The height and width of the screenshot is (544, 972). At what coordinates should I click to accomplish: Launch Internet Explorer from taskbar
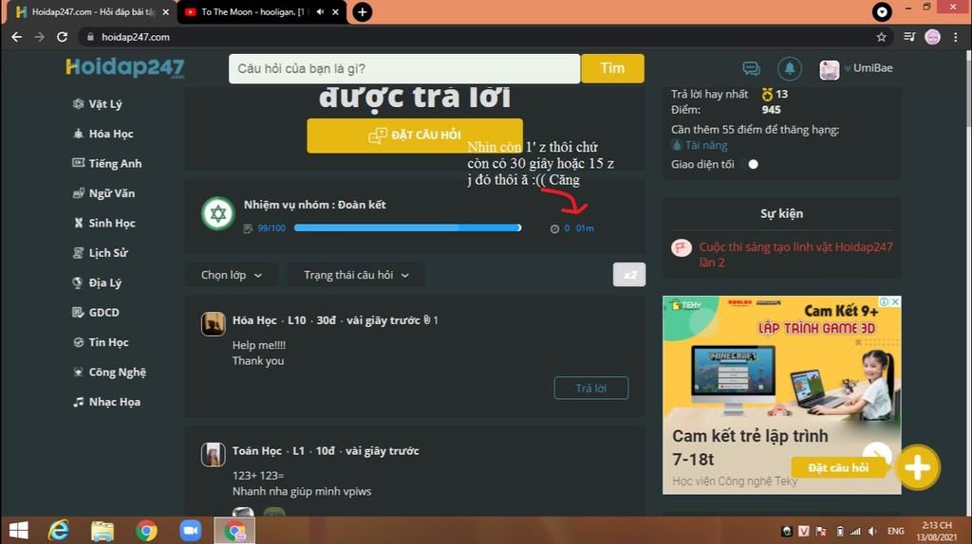(59, 531)
